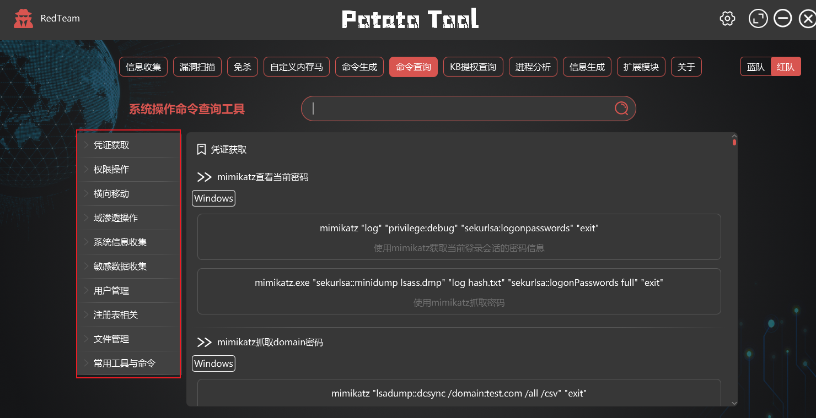
Task: Click the scrollbar up arrow in results
Action: (x=734, y=136)
